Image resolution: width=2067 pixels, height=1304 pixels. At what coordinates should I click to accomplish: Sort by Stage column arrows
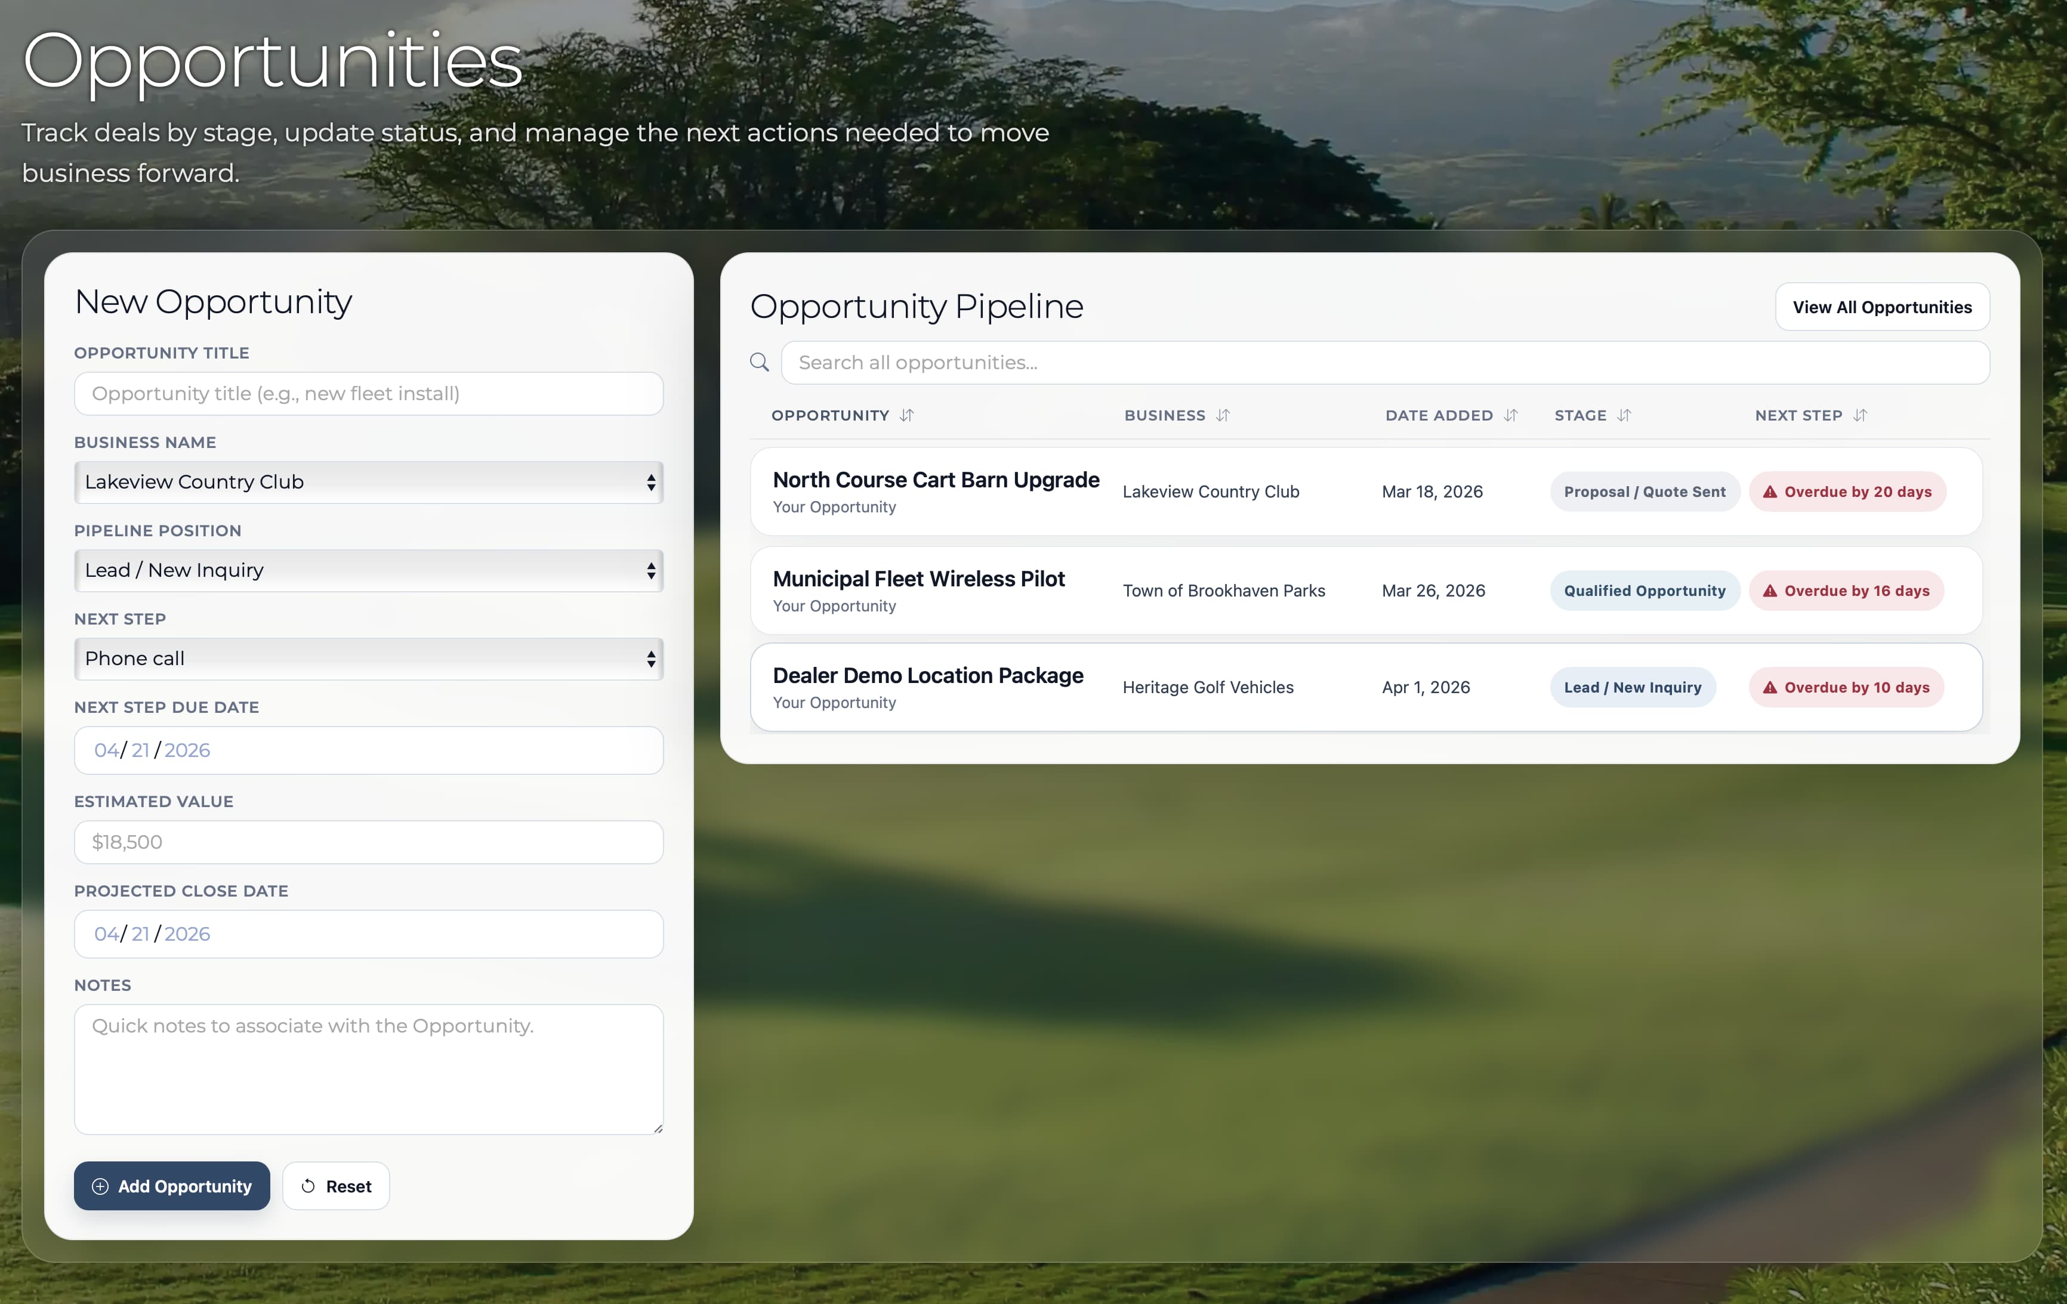1624,415
